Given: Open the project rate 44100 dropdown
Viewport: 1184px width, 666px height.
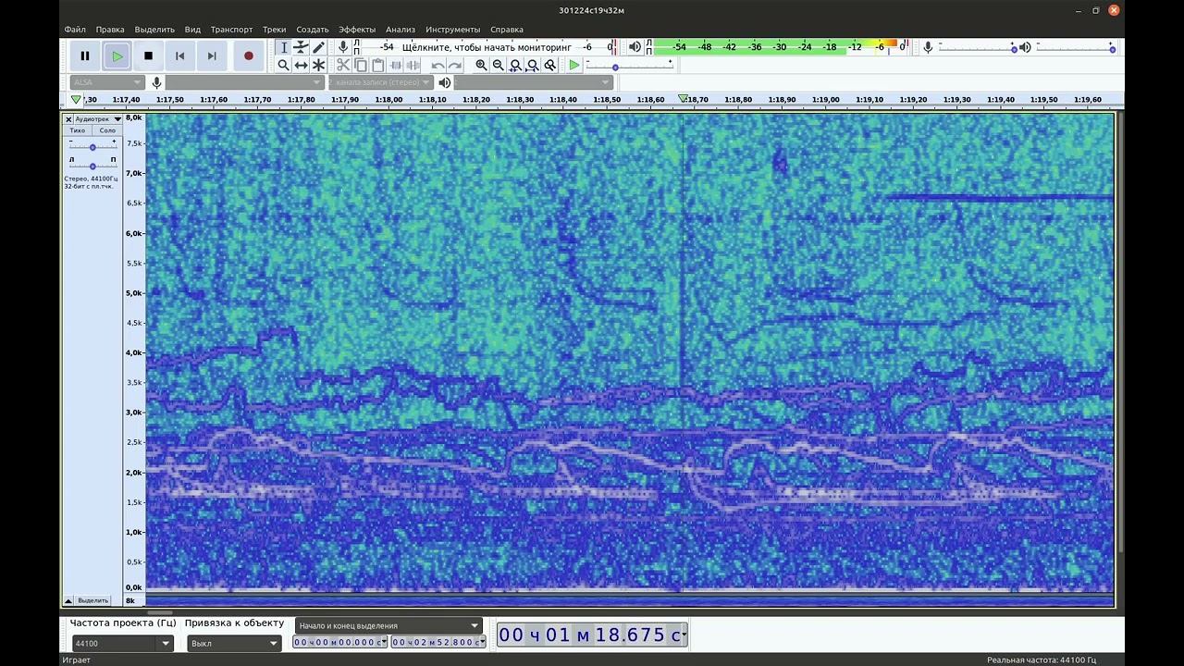Looking at the screenshot, I should 123,643.
